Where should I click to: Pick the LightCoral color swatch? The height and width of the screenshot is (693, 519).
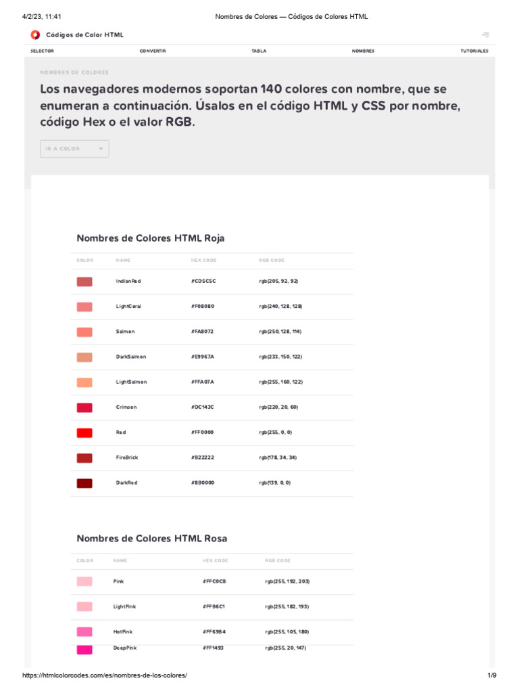(84, 307)
